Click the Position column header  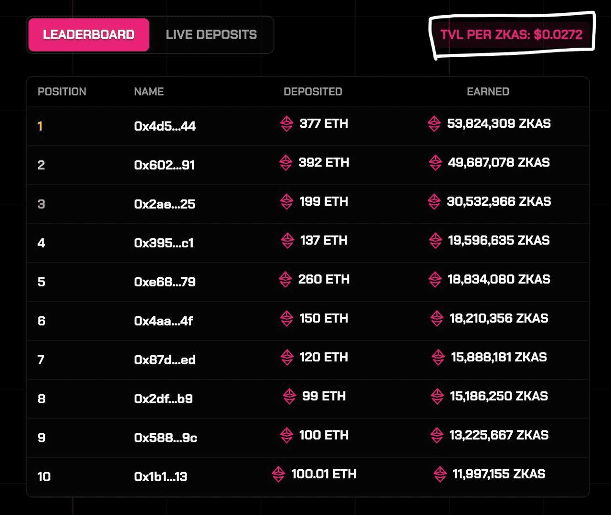(x=62, y=92)
